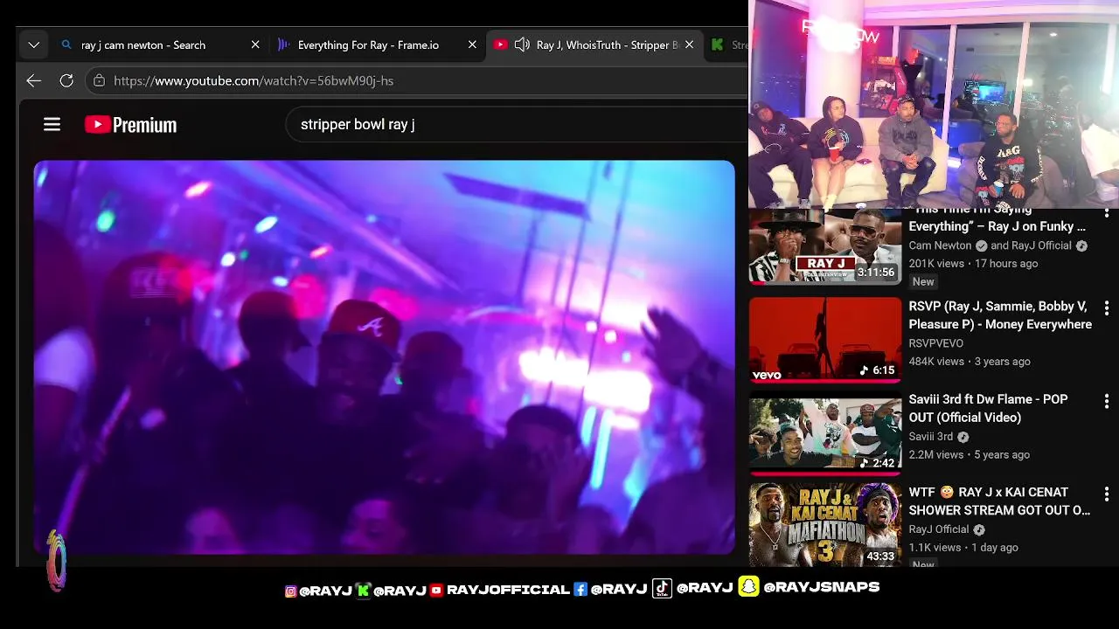This screenshot has width=1119, height=629.
Task: Open the Saviii 3rd ft Dw Flame title
Action: pos(988,408)
